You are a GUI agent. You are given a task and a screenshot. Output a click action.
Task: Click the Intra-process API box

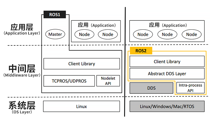[x=190, y=88]
